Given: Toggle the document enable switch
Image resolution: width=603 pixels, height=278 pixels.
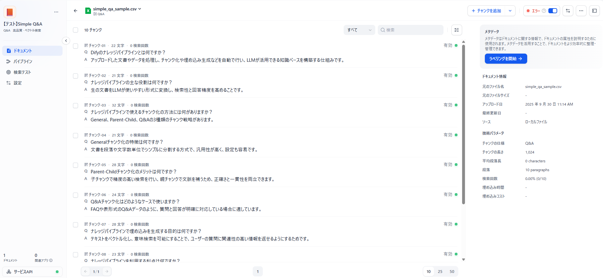Looking at the screenshot, I should tap(552, 11).
